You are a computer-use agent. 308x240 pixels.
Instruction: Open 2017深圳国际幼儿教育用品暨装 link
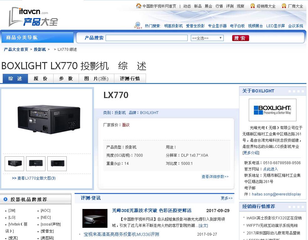coord(274,233)
